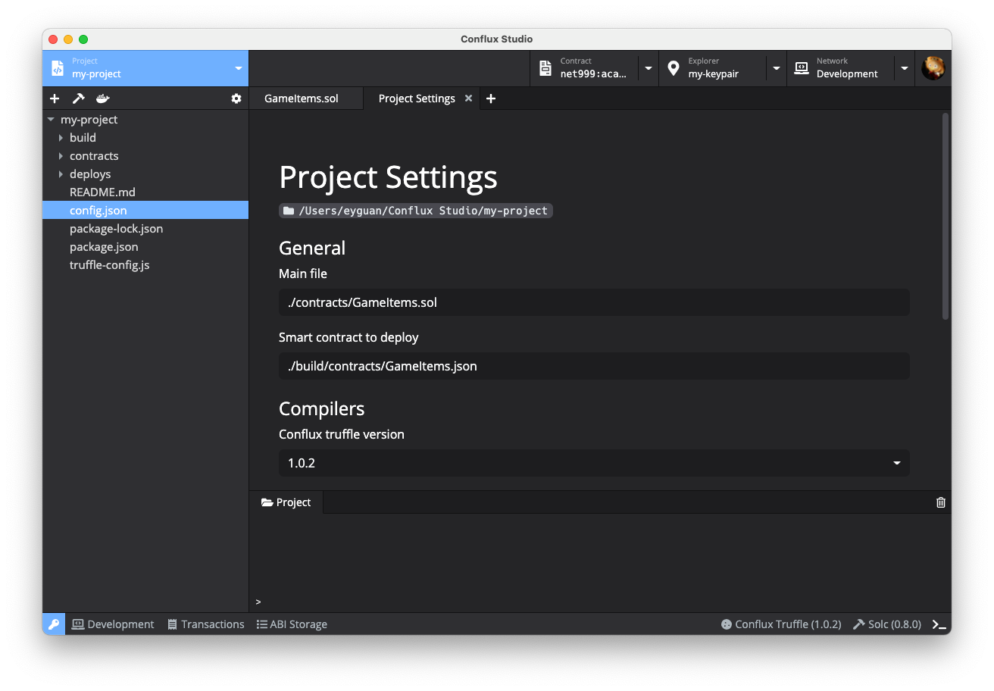This screenshot has width=994, height=691.
Task: Click the Main file input field
Action: click(594, 302)
